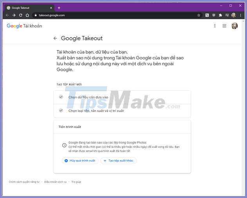Open Google apps grid launcher
247x198 pixels.
tap(224, 26)
